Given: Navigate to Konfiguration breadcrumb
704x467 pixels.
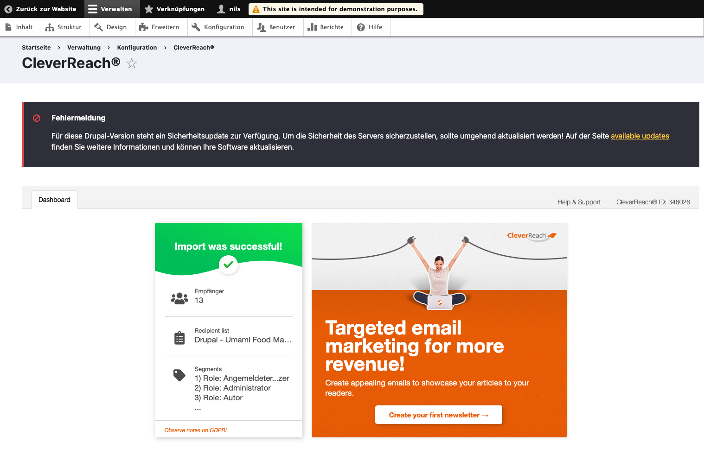Looking at the screenshot, I should pos(137,47).
